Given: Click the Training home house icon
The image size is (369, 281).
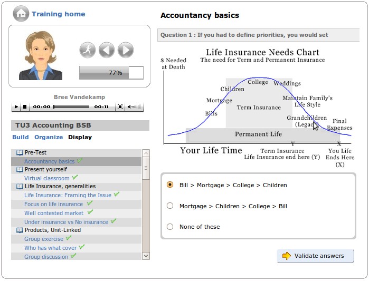Looking at the screenshot, I should coord(21,14).
